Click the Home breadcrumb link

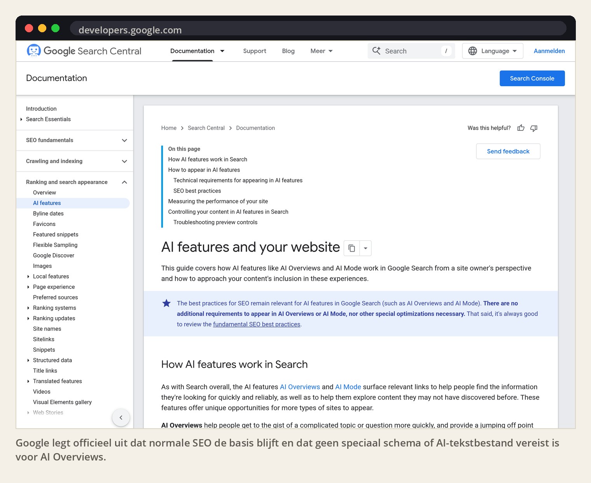(169, 128)
